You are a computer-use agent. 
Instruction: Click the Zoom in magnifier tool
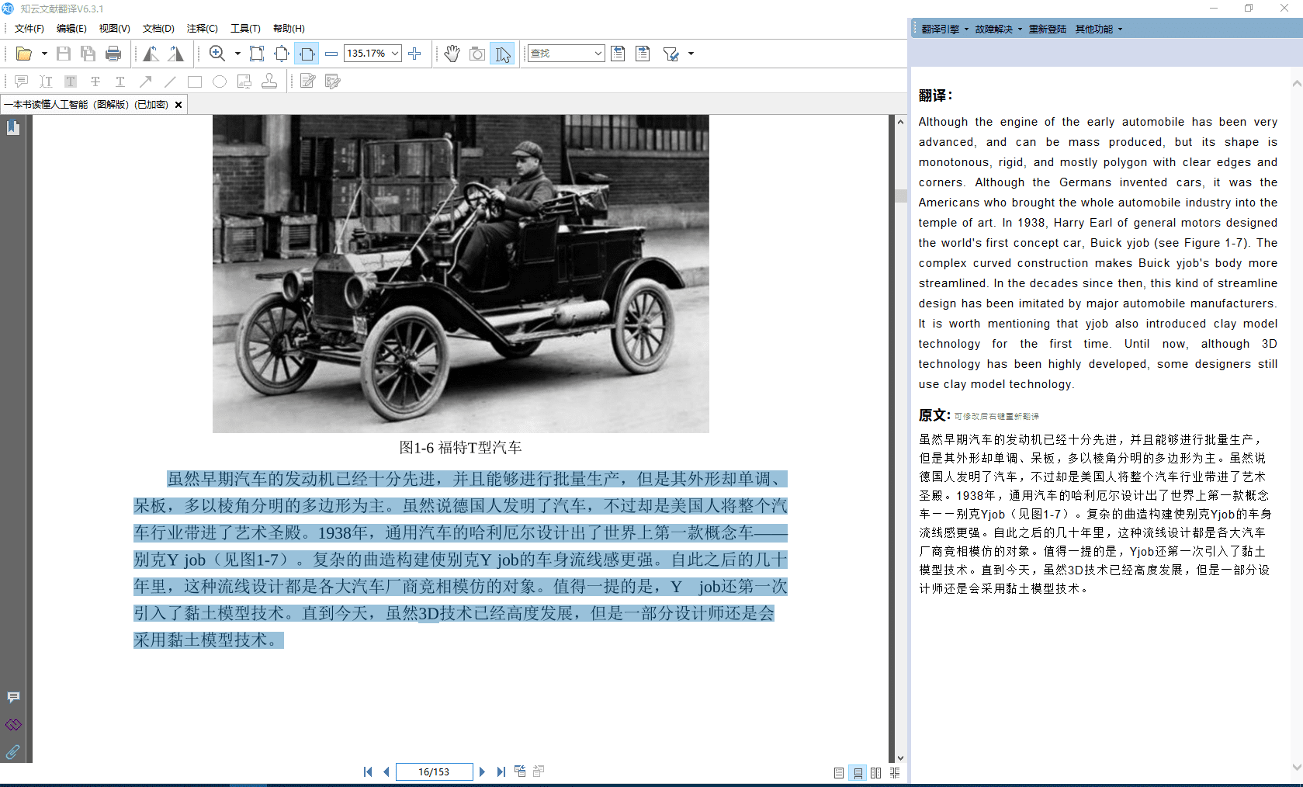[x=217, y=54]
